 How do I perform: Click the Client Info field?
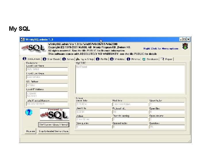(x=93, y=112)
